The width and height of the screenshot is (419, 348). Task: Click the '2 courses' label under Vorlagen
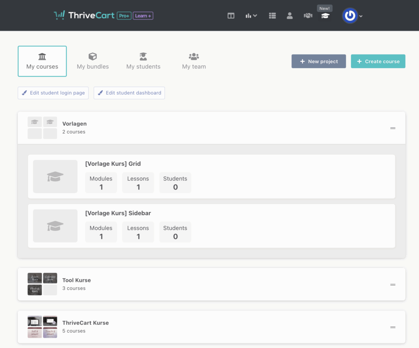tap(74, 132)
